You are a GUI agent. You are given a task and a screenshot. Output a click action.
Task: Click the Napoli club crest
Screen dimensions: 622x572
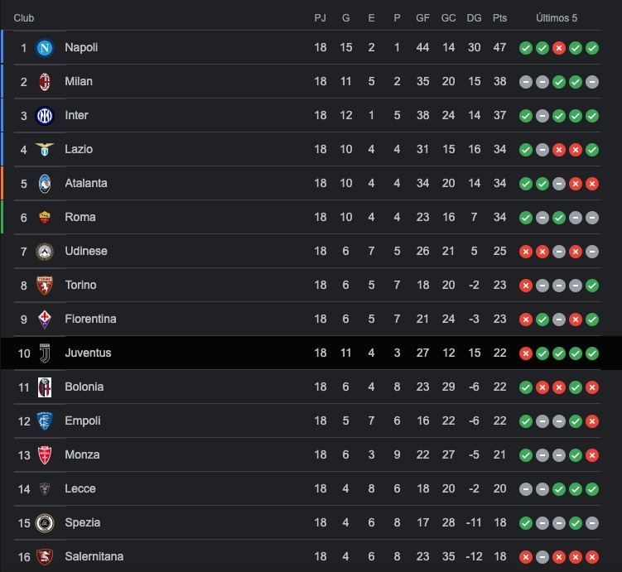tap(45, 48)
